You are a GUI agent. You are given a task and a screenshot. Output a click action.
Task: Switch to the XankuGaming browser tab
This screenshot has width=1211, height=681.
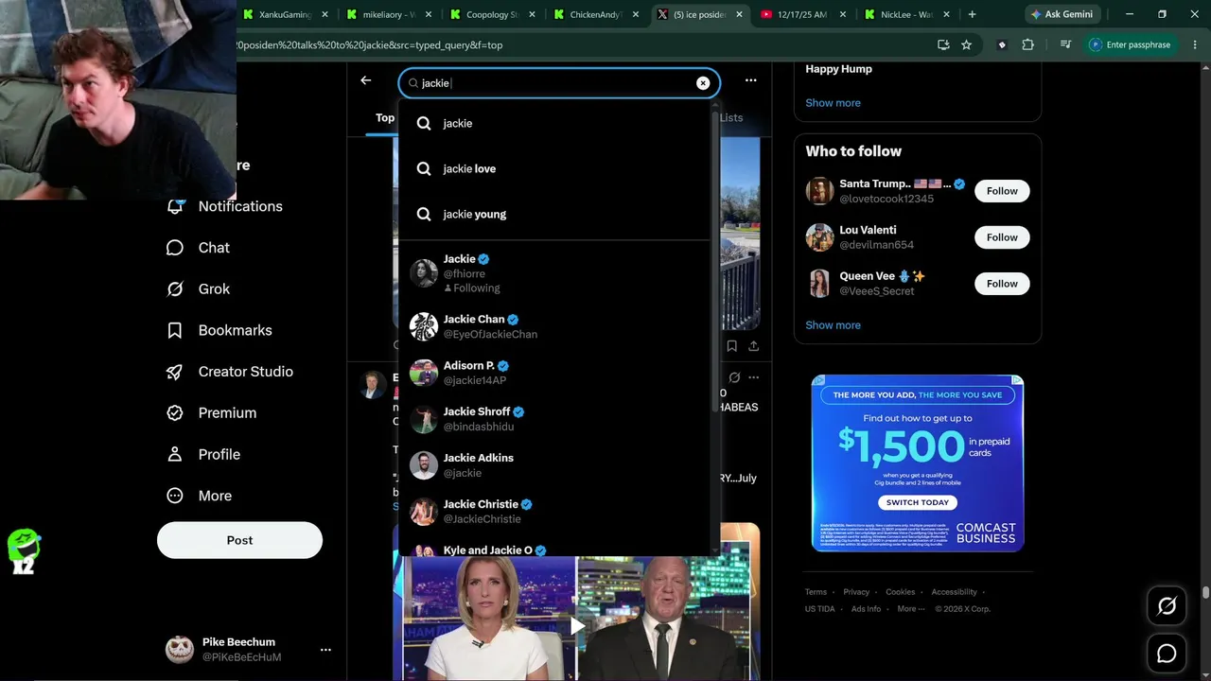tap(285, 14)
